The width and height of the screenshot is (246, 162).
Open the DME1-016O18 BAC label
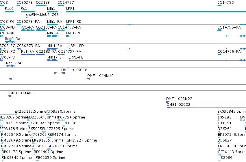(x=74, y=70)
